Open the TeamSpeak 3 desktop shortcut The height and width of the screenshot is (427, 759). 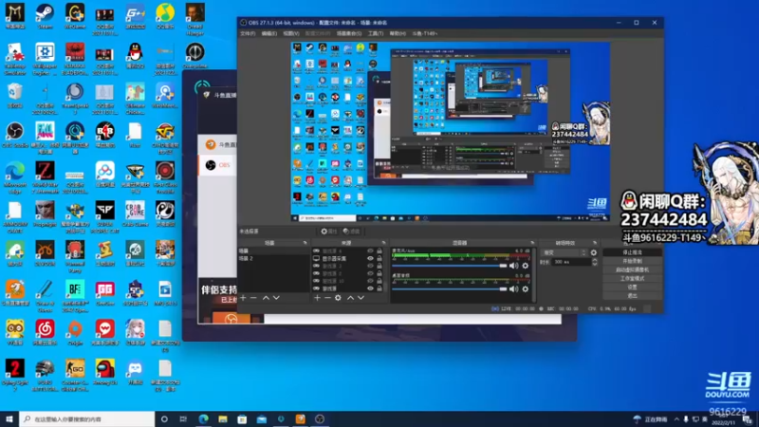click(75, 99)
